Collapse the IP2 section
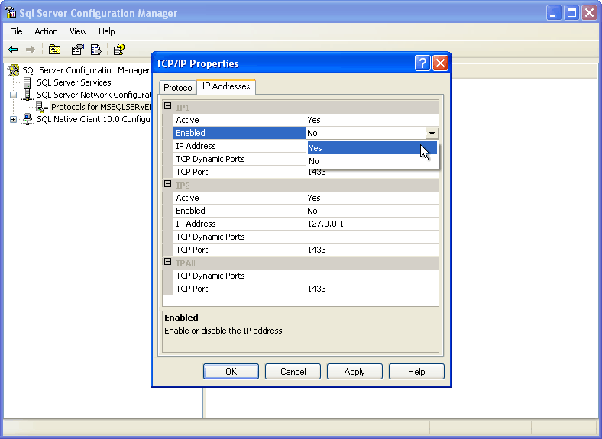602x439 pixels. [167, 184]
